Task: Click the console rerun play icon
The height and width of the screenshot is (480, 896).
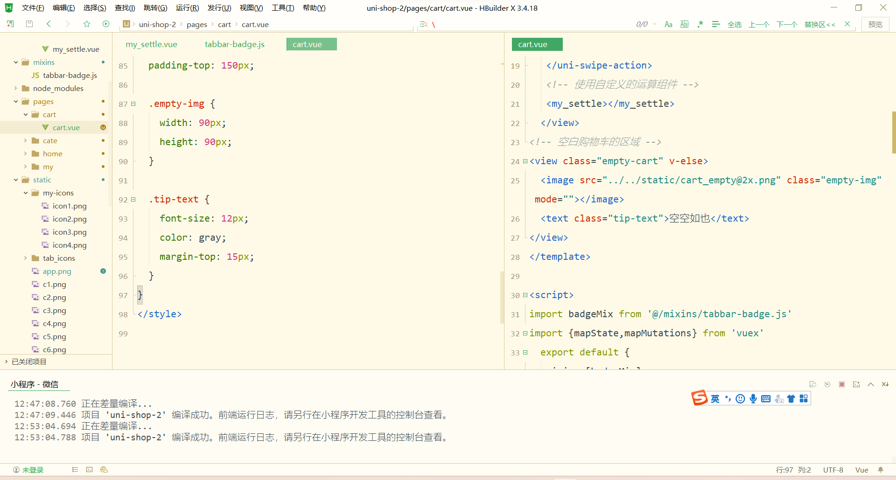Action: click(x=827, y=384)
